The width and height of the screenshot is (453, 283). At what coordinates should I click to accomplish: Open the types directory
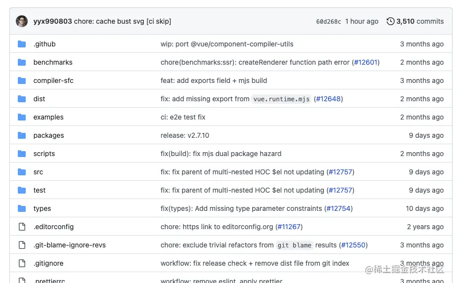click(x=42, y=208)
